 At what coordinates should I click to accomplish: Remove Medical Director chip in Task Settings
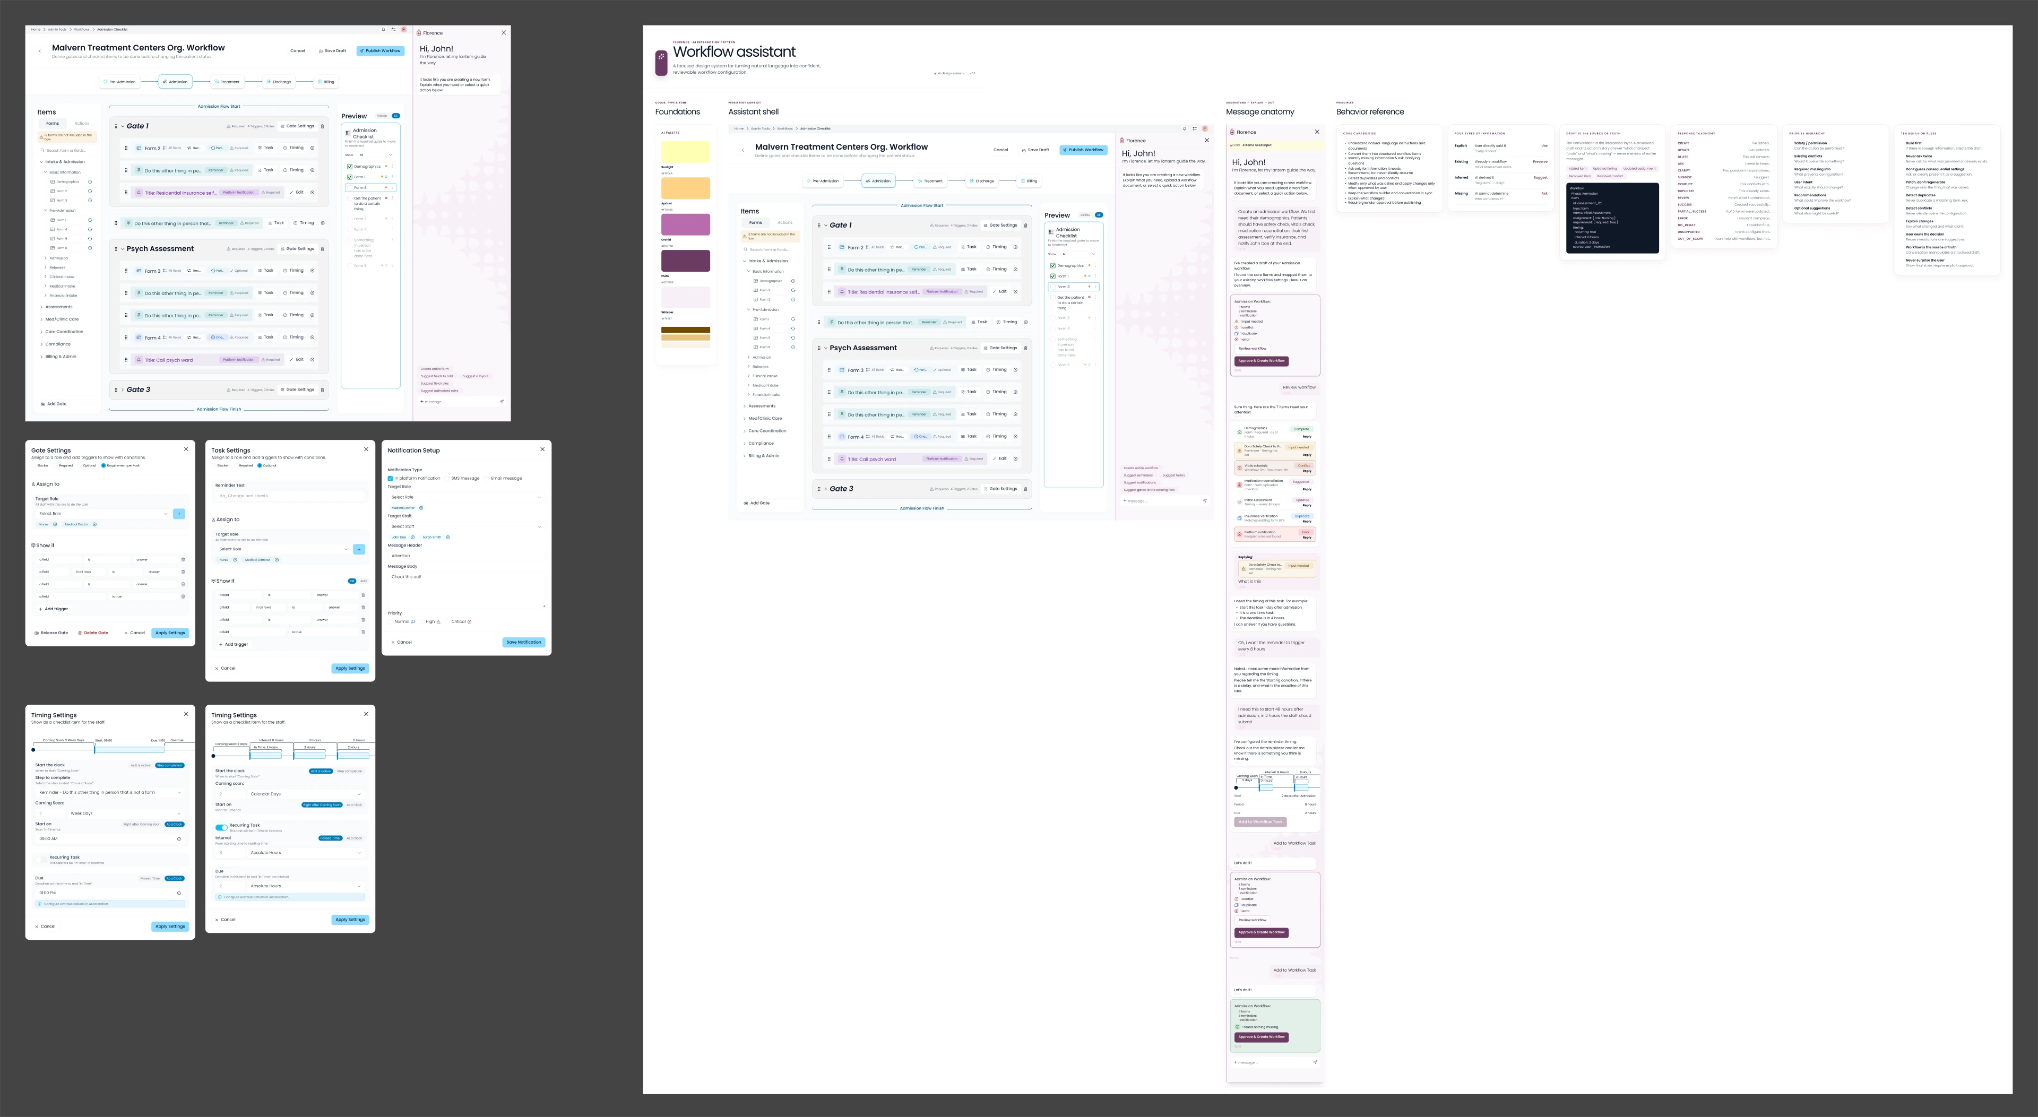[x=276, y=560]
